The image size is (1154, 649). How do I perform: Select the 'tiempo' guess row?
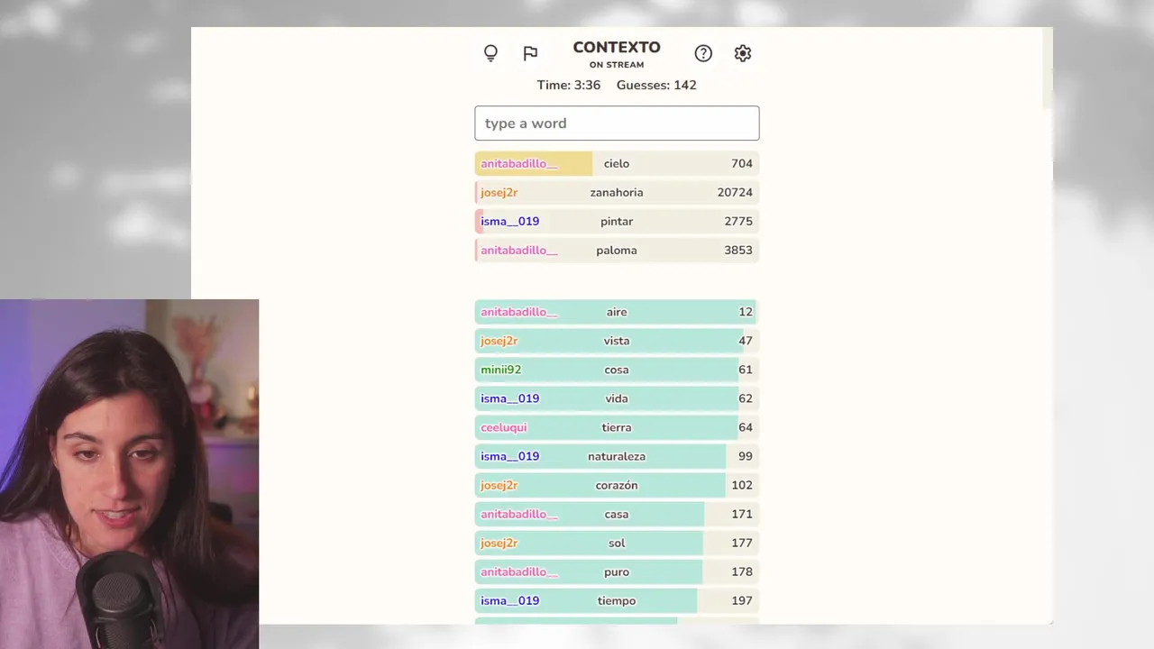click(617, 600)
